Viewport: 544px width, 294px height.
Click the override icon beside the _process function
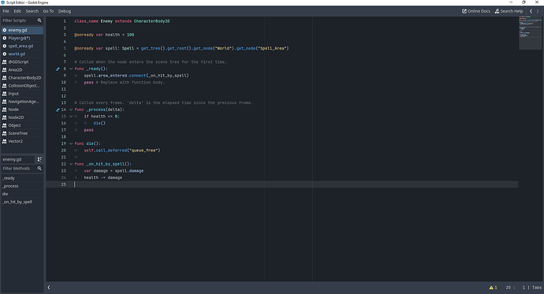[58, 110]
